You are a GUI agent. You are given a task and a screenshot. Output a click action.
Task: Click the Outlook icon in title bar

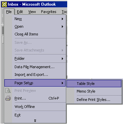(x=4, y=4)
